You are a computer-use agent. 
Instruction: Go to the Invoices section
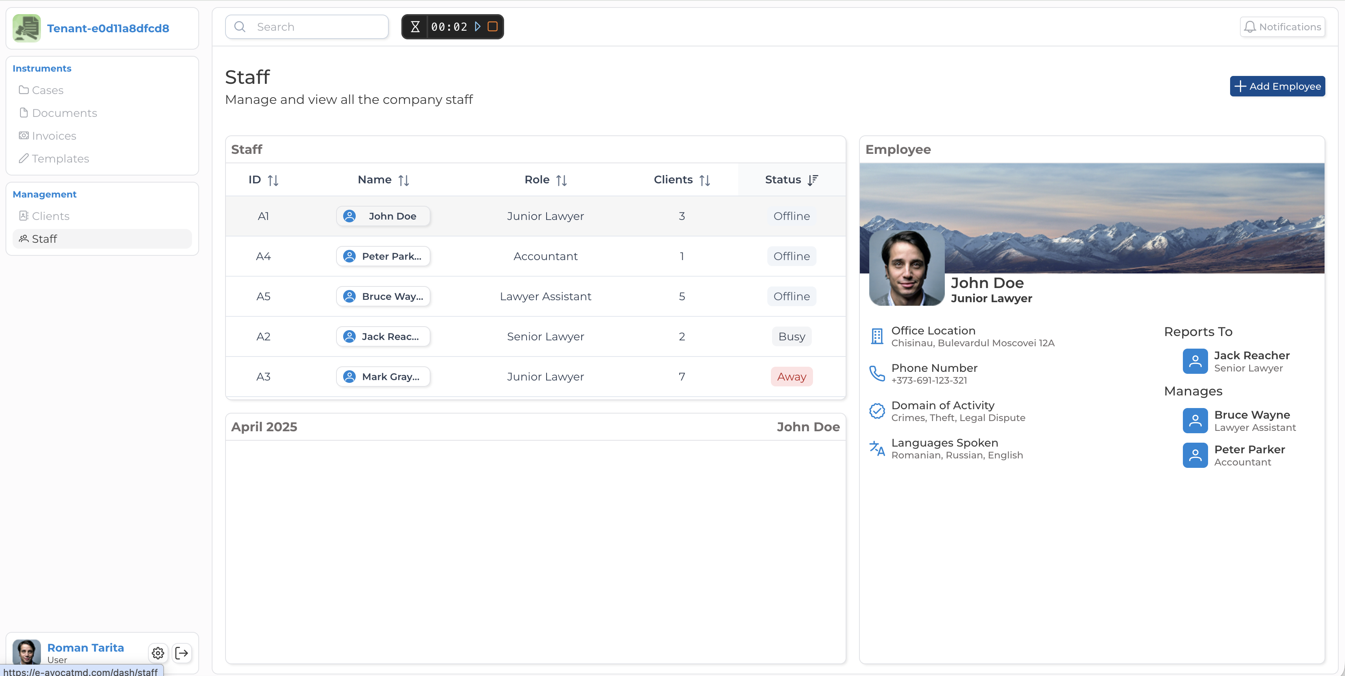[54, 136]
